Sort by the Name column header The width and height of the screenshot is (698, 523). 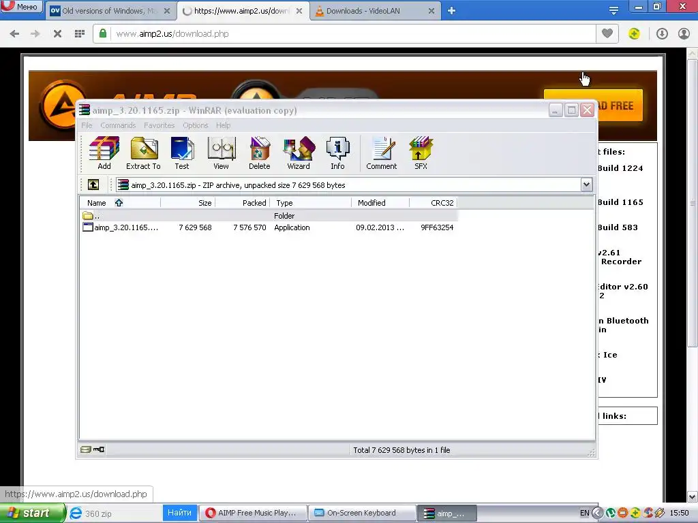pyautogui.click(x=120, y=203)
